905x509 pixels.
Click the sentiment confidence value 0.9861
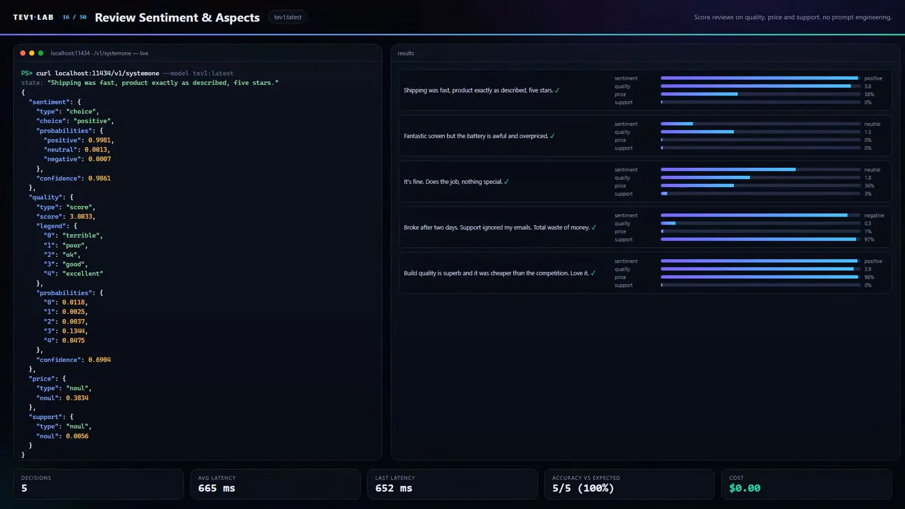[x=100, y=179]
